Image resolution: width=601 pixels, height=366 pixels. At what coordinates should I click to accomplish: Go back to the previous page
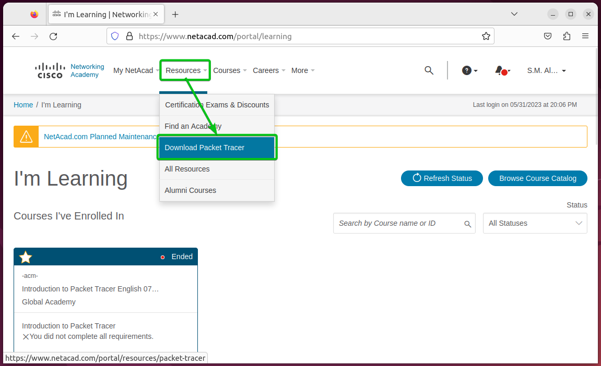coord(16,36)
